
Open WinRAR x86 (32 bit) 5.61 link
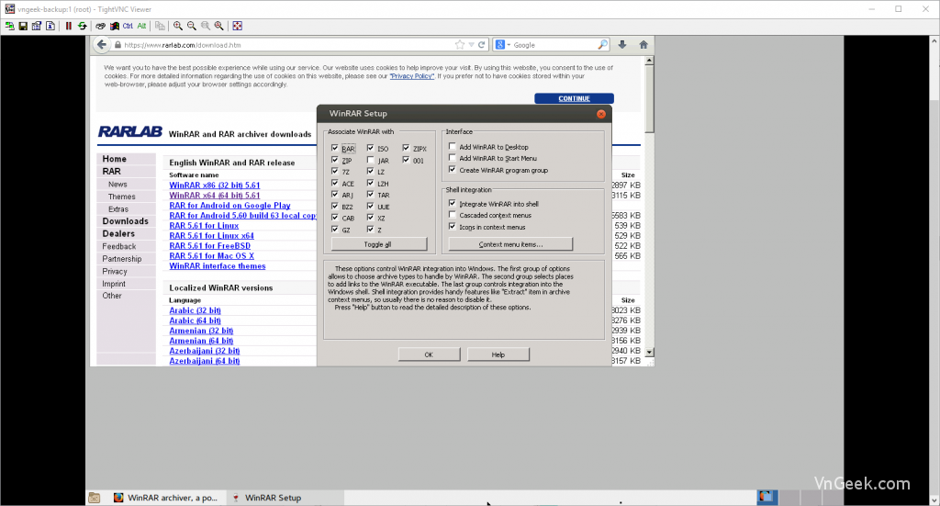tap(215, 186)
